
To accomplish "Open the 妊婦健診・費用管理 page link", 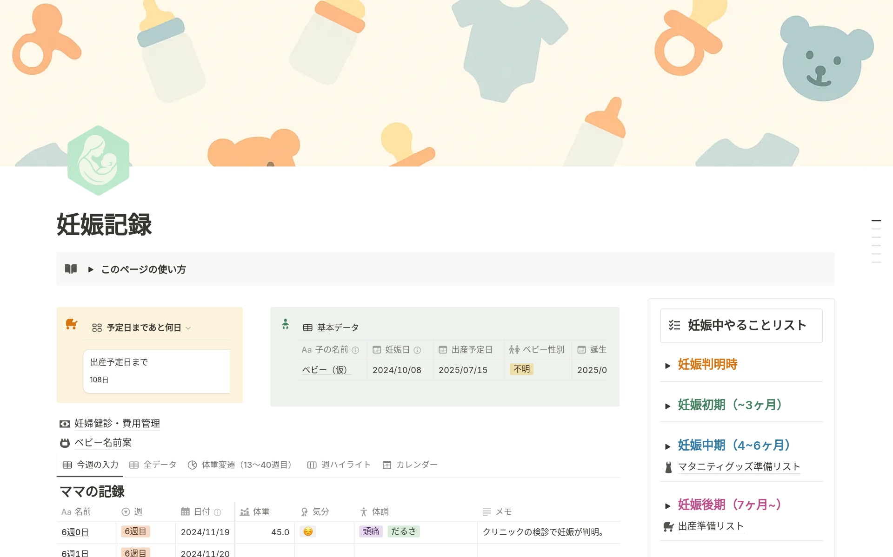I will tap(117, 423).
